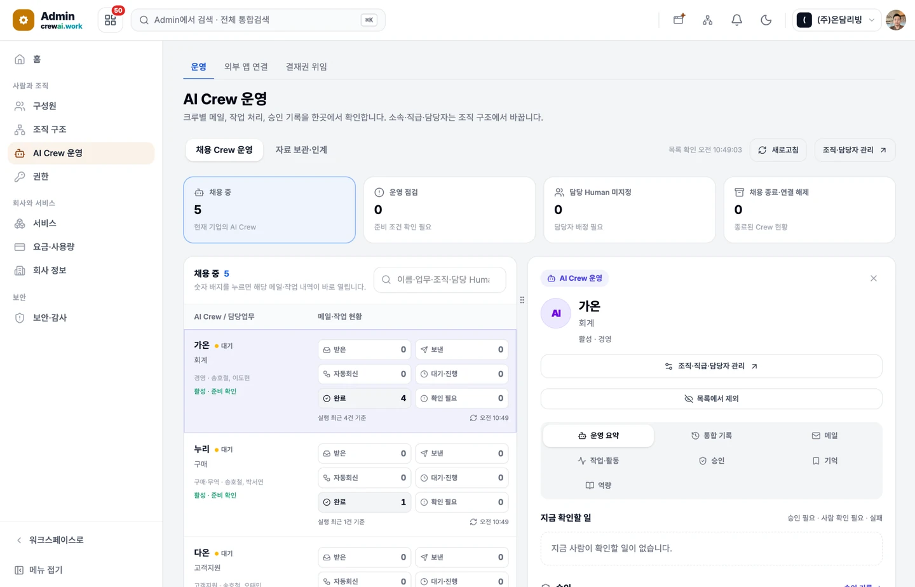915x587 pixels.
Task: Click 목록에서 제외 button
Action: click(x=711, y=398)
